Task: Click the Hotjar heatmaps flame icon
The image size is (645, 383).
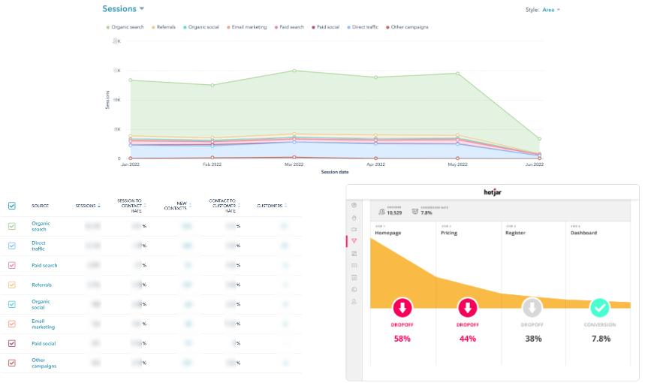Action: click(354, 217)
